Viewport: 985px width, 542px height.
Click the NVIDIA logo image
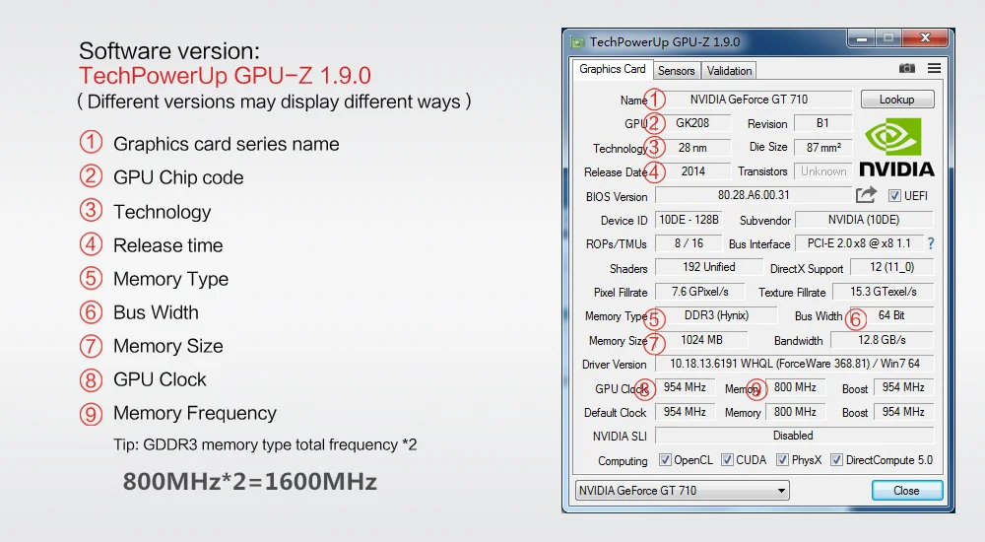coord(896,147)
